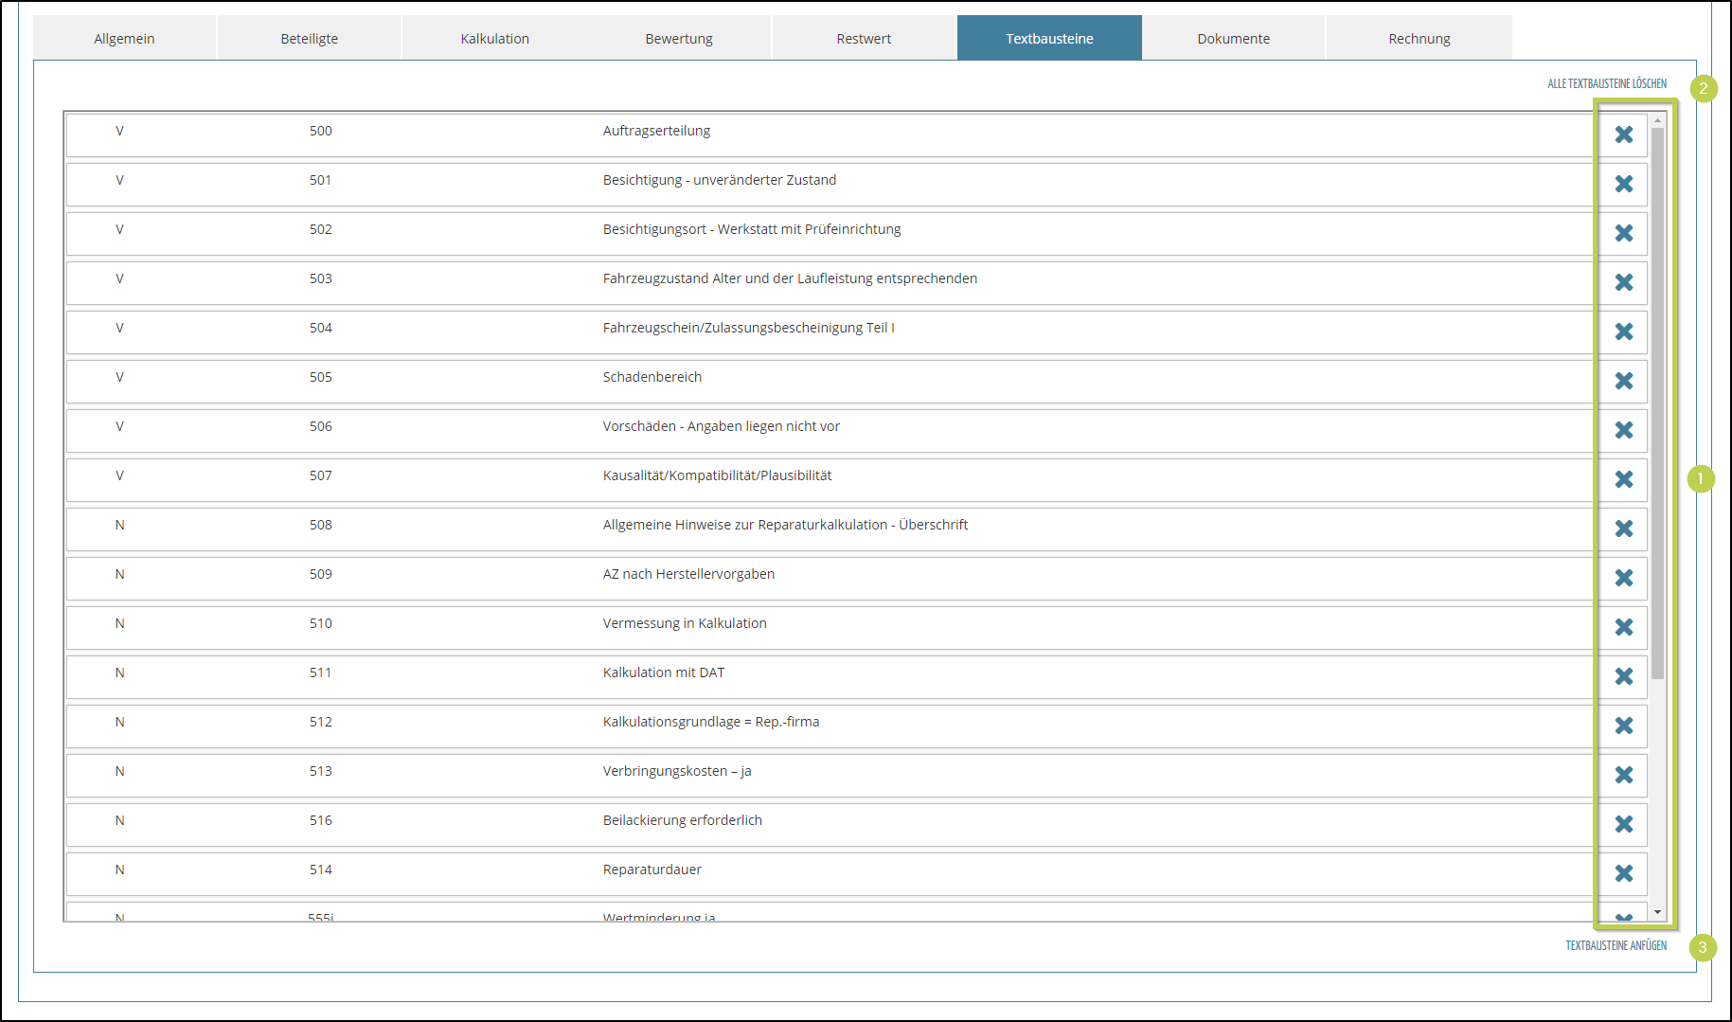The image size is (1732, 1022).
Task: Remove Kalkulation mit DAT text block
Action: [x=1623, y=676]
